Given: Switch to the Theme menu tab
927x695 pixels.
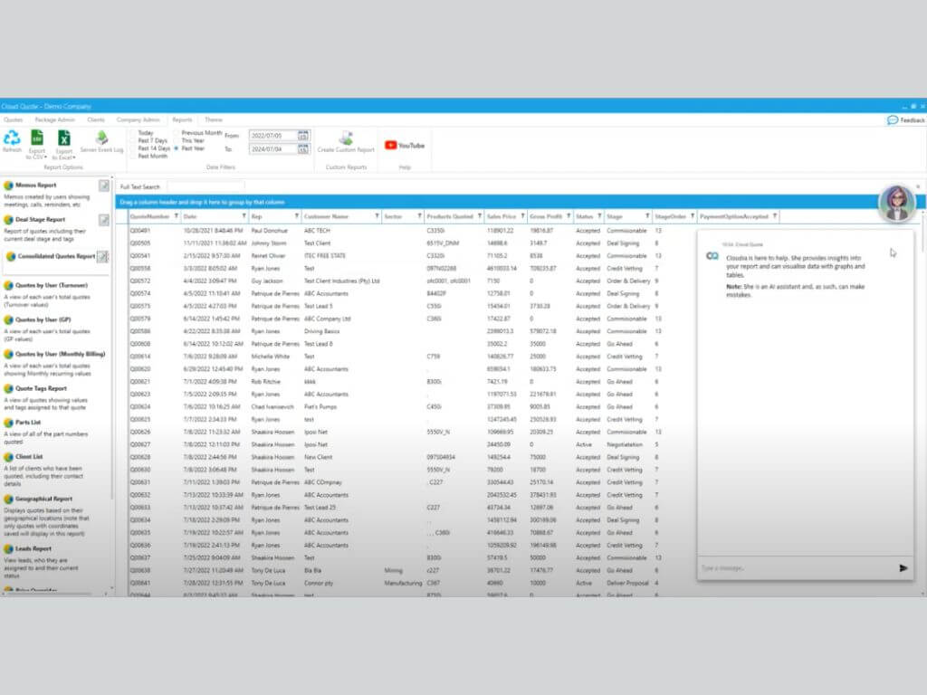Looking at the screenshot, I should coord(214,119).
